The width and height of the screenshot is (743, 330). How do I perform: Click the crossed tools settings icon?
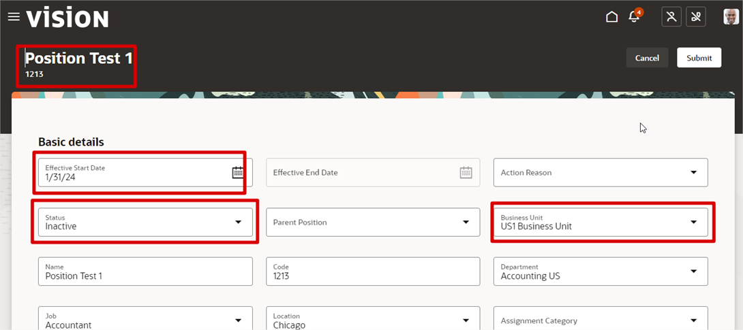coord(696,17)
